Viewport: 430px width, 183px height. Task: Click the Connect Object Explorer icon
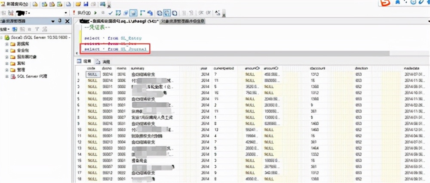point(15,29)
